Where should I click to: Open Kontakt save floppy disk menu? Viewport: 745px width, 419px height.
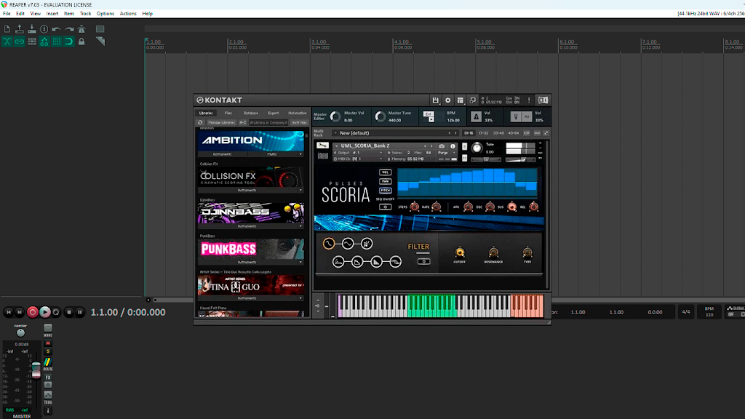435,100
